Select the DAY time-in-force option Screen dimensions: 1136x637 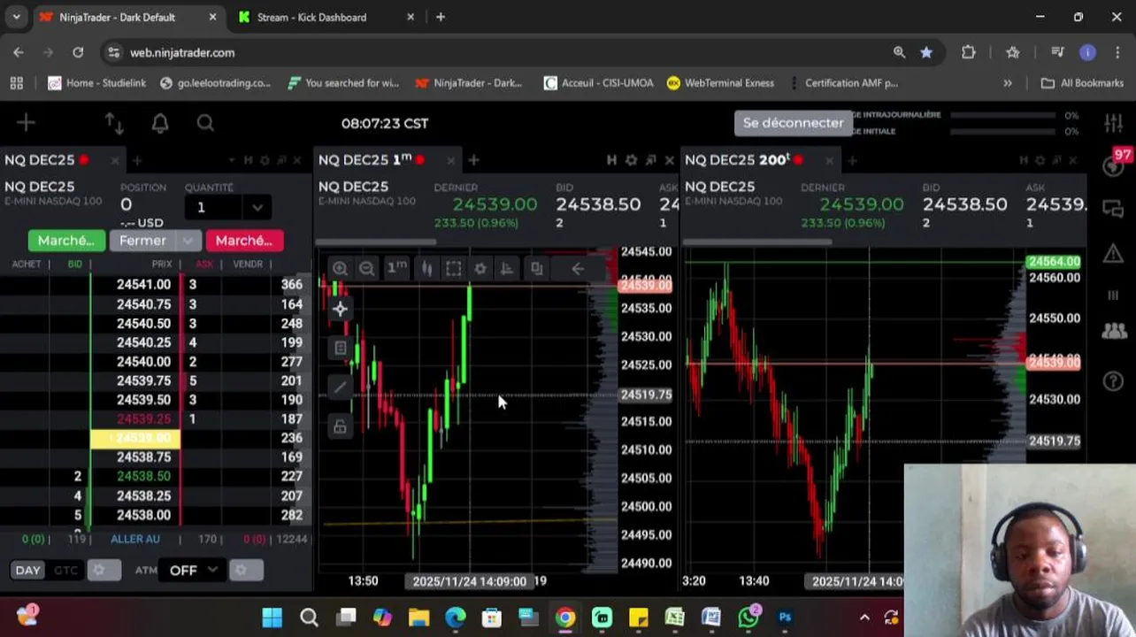pyautogui.click(x=27, y=571)
